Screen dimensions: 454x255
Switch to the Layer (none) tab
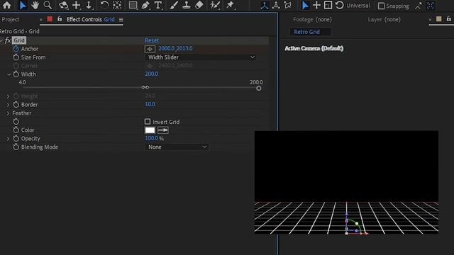click(x=384, y=19)
